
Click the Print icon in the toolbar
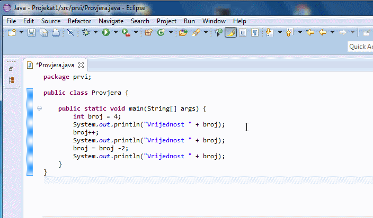coord(56,33)
